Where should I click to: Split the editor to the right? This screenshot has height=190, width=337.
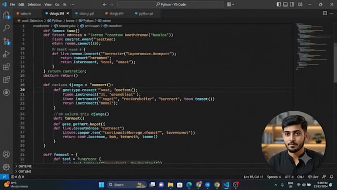[325, 13]
